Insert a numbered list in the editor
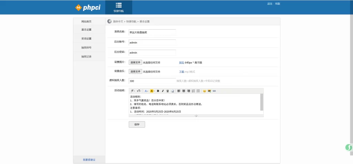 (193, 91)
